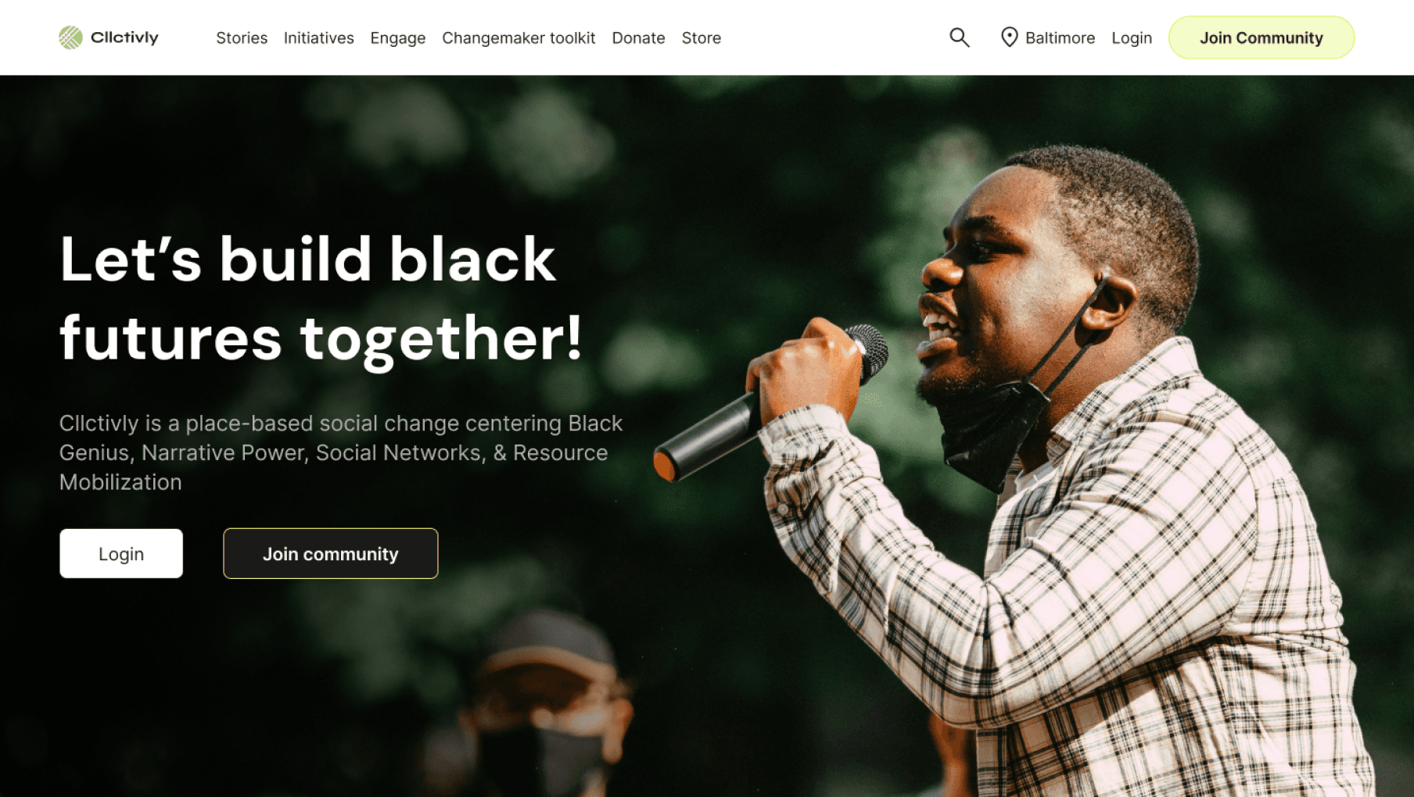The height and width of the screenshot is (797, 1414).
Task: Open the Stories menu item
Action: point(242,38)
